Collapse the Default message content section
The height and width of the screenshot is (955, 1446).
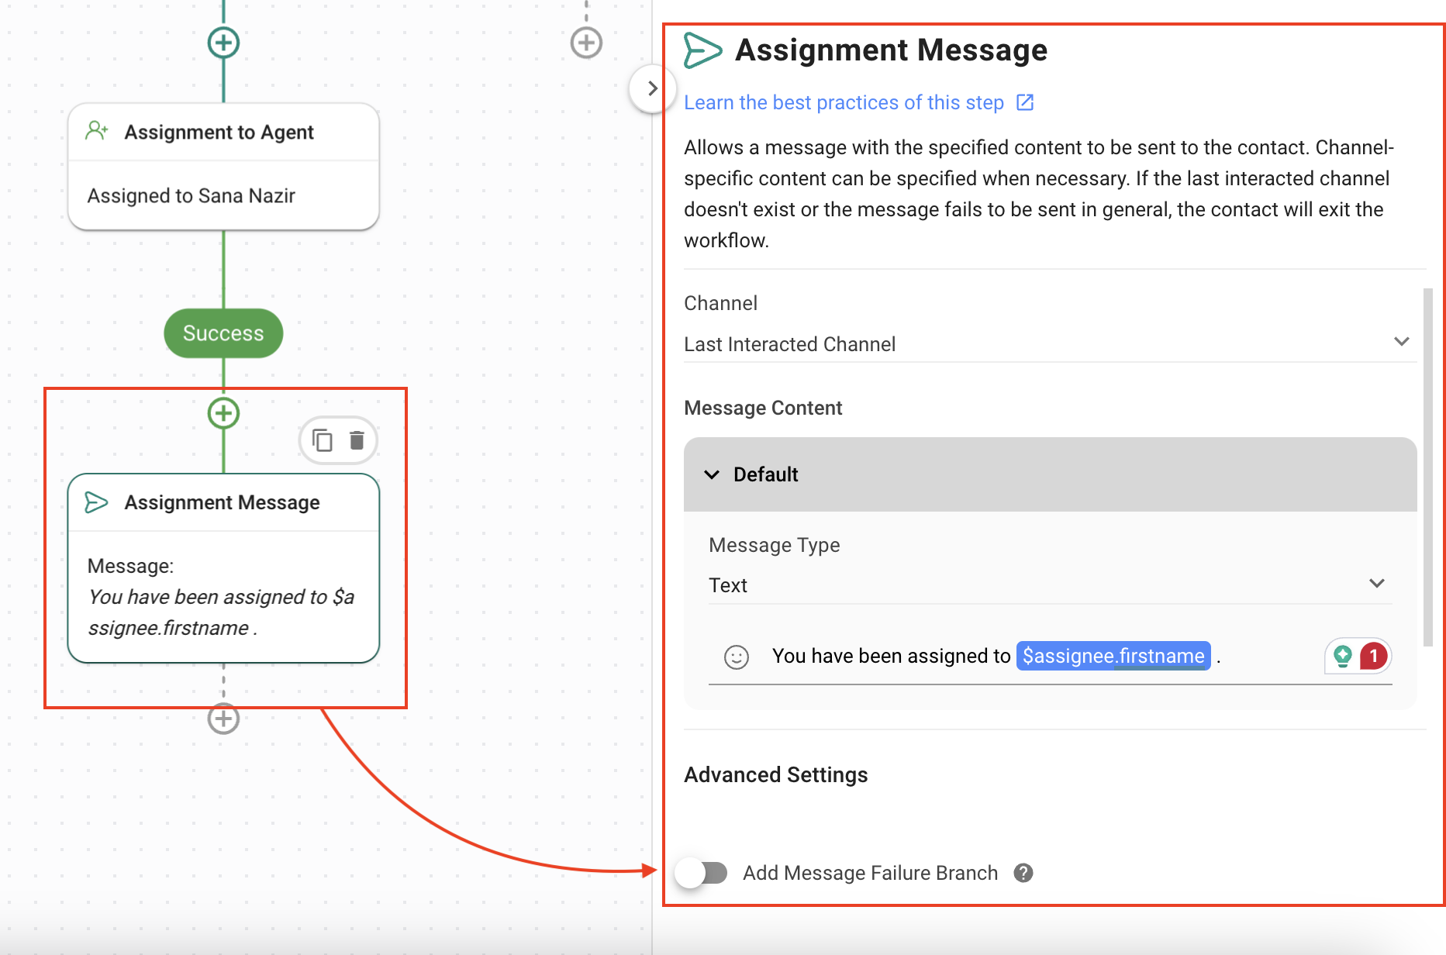tap(712, 474)
